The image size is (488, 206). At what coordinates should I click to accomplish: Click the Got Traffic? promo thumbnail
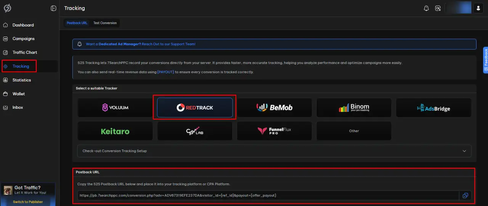tap(8, 190)
